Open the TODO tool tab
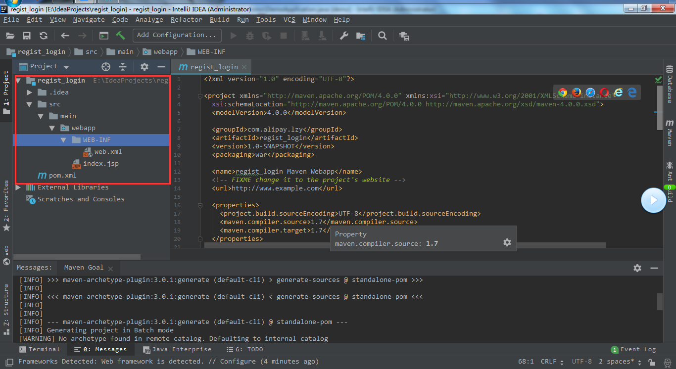Viewport: 676px width, 369px height. tap(244, 349)
